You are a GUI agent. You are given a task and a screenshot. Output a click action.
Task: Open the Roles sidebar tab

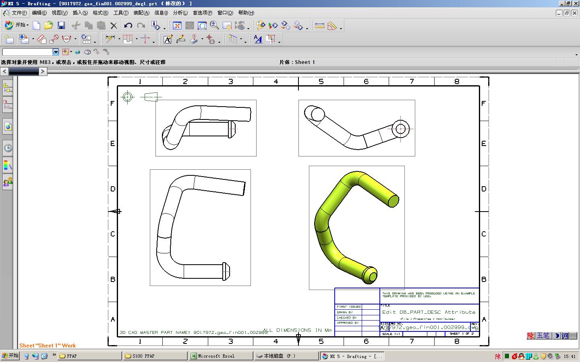coord(8,182)
